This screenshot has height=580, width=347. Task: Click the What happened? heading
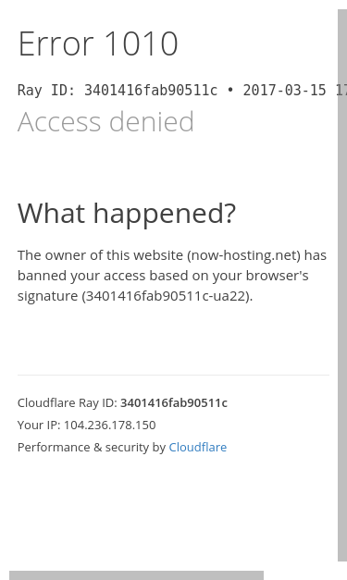point(127,214)
